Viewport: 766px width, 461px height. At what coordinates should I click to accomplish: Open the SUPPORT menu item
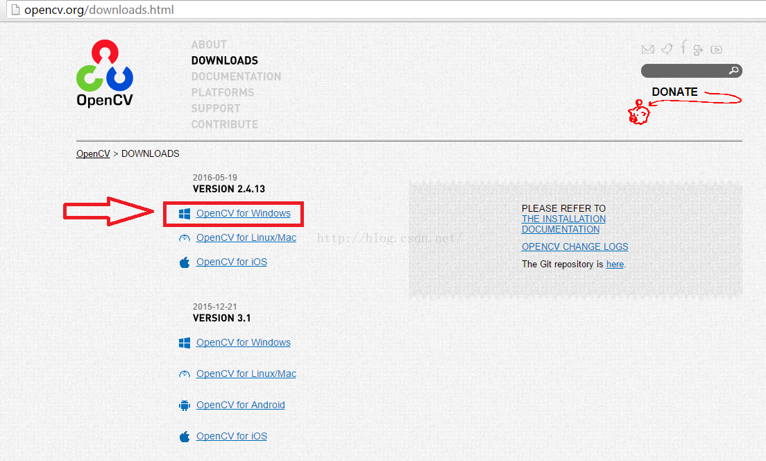(215, 108)
